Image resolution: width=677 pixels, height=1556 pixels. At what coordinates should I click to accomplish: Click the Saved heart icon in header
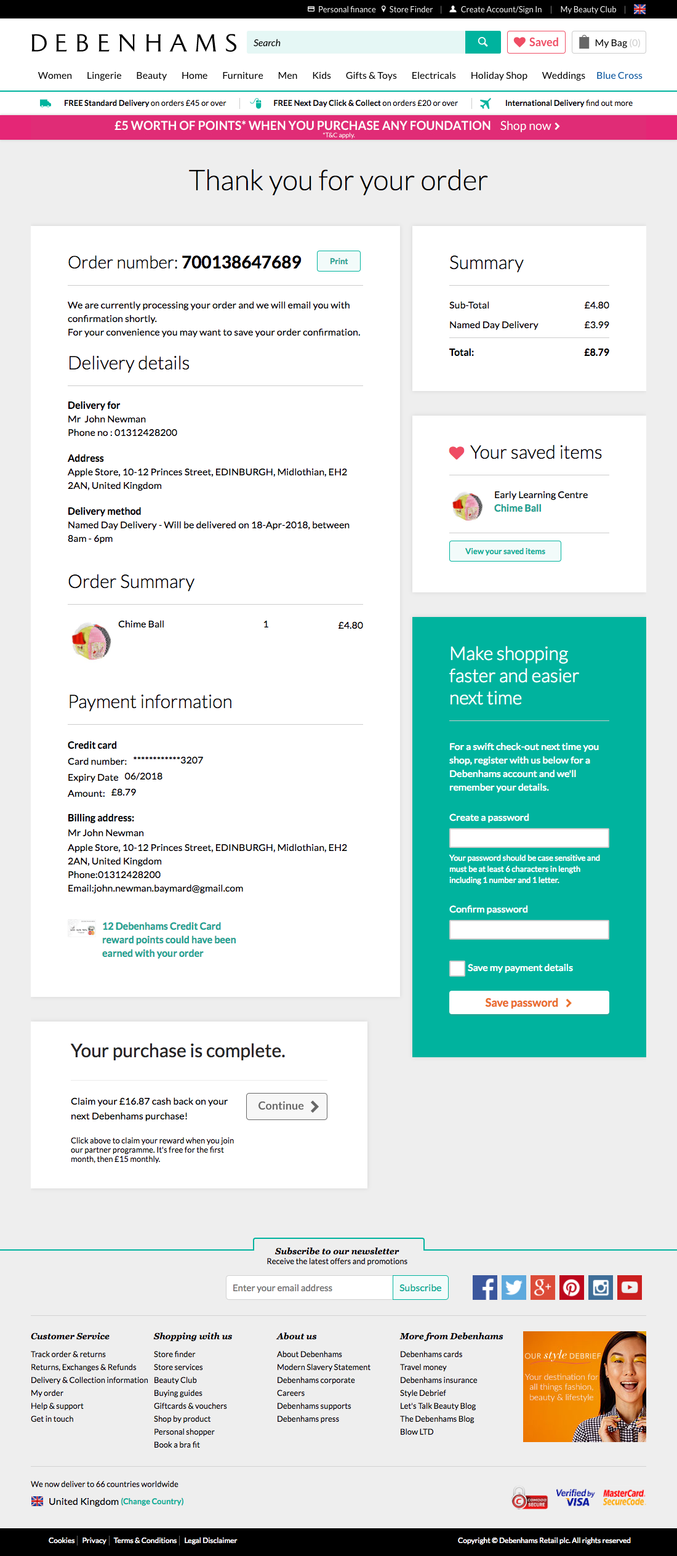(x=520, y=41)
